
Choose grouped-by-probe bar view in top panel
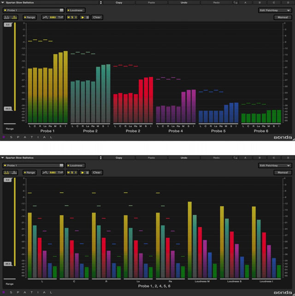click(x=7, y=18)
